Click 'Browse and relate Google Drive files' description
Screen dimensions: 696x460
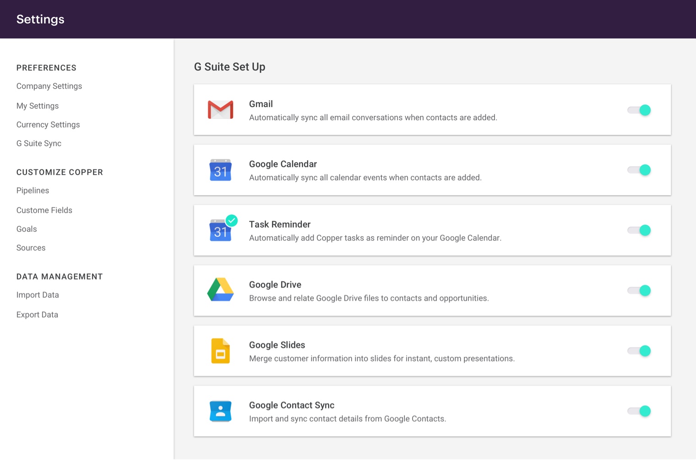click(369, 298)
